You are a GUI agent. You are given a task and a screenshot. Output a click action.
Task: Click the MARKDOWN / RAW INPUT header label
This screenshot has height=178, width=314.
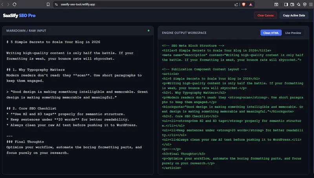[x=26, y=31]
